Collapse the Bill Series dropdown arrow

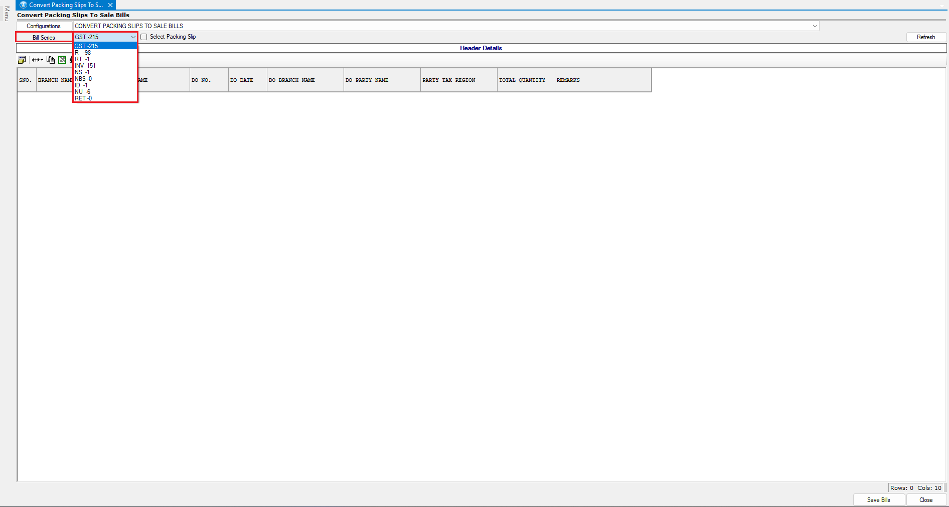click(x=133, y=37)
